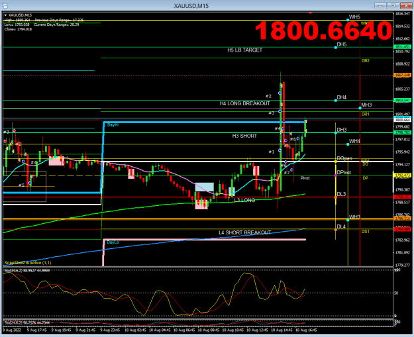Viewport: 414px width, 337px height.
Task: Click the DayLo label on the pink line
Action: pos(113,242)
